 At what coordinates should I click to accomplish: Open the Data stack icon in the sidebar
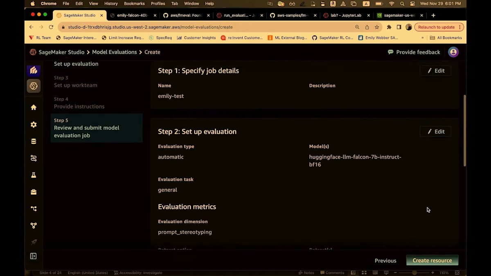[x=34, y=141]
